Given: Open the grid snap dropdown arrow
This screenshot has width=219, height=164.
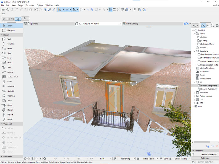Looking at the screenshot, I should point(85,10).
